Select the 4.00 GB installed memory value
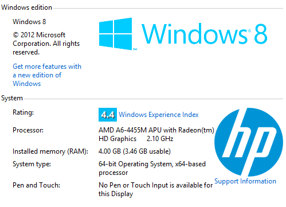 (x=135, y=151)
